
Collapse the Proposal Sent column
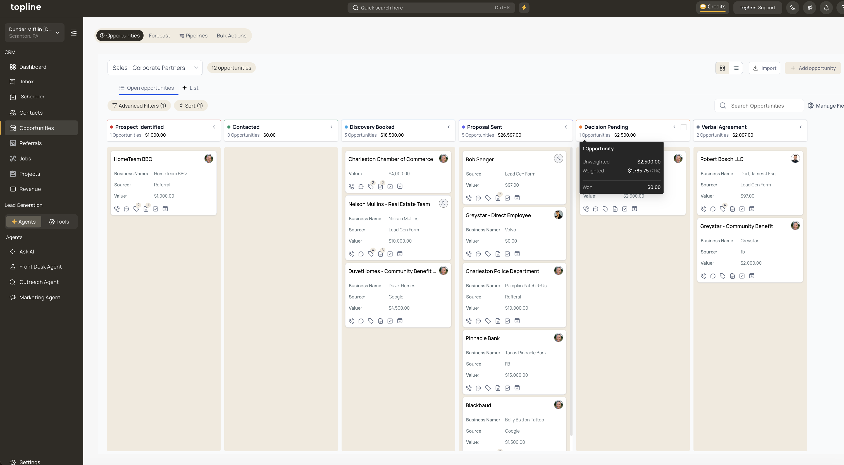[566, 127]
